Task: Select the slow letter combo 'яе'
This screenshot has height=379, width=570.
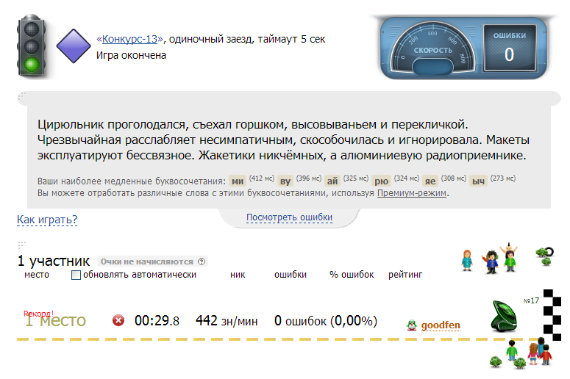Action: point(430,181)
